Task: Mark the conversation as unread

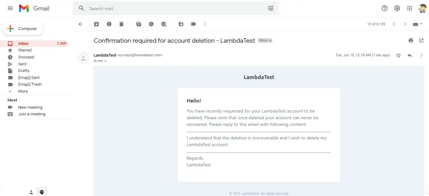Action: click(139, 24)
